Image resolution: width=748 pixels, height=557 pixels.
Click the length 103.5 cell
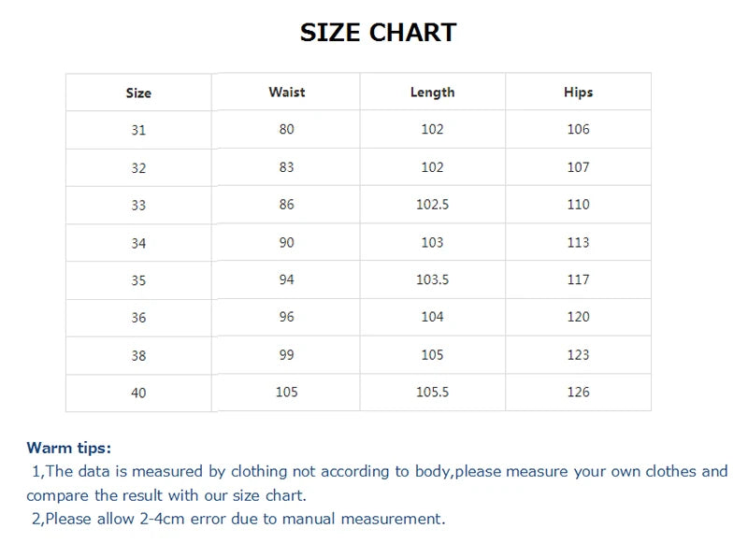[x=432, y=279]
